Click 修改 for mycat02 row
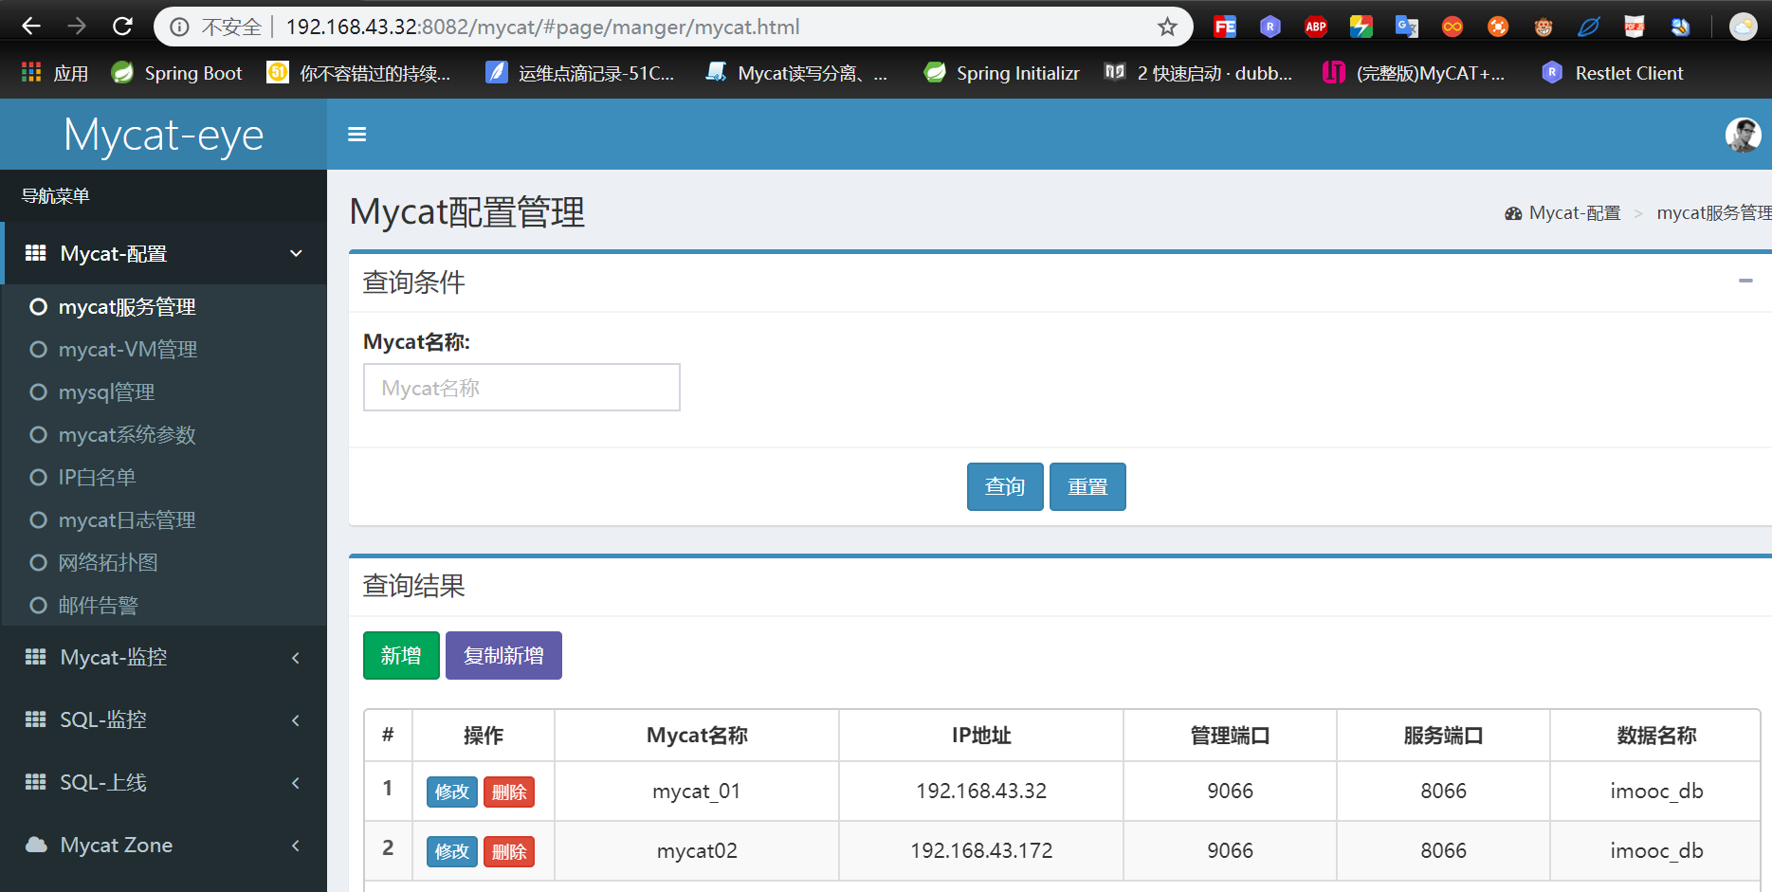Screen dimensions: 1772x892 coord(452,851)
